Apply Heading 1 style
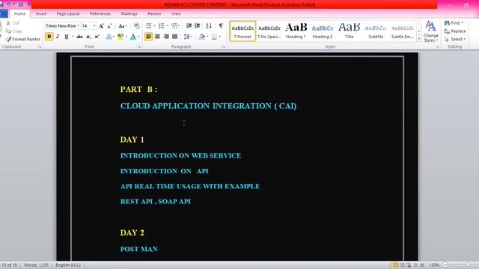The image size is (479, 269). pyautogui.click(x=296, y=31)
